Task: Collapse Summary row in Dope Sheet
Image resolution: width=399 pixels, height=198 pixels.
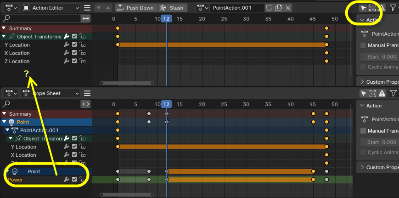Action: [4, 114]
